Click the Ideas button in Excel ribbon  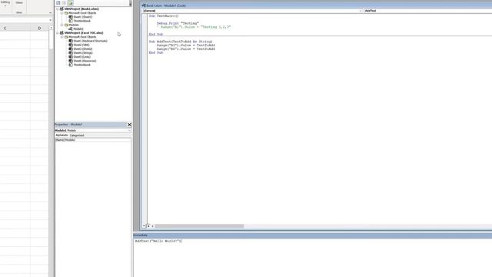(19, 3)
